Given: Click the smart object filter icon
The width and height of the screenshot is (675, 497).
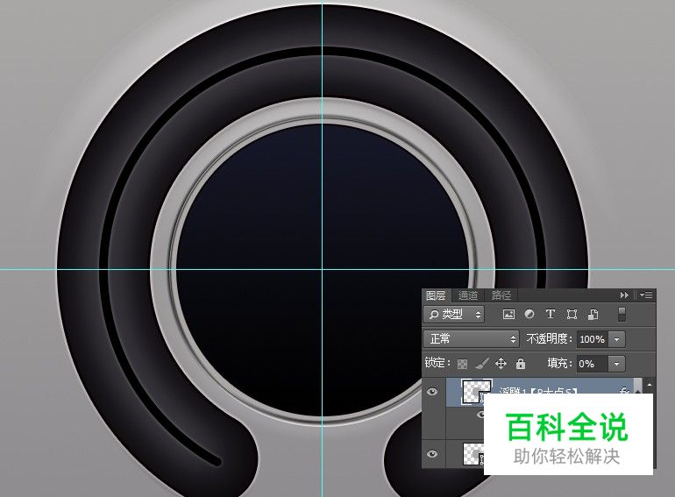Looking at the screenshot, I should point(593,314).
